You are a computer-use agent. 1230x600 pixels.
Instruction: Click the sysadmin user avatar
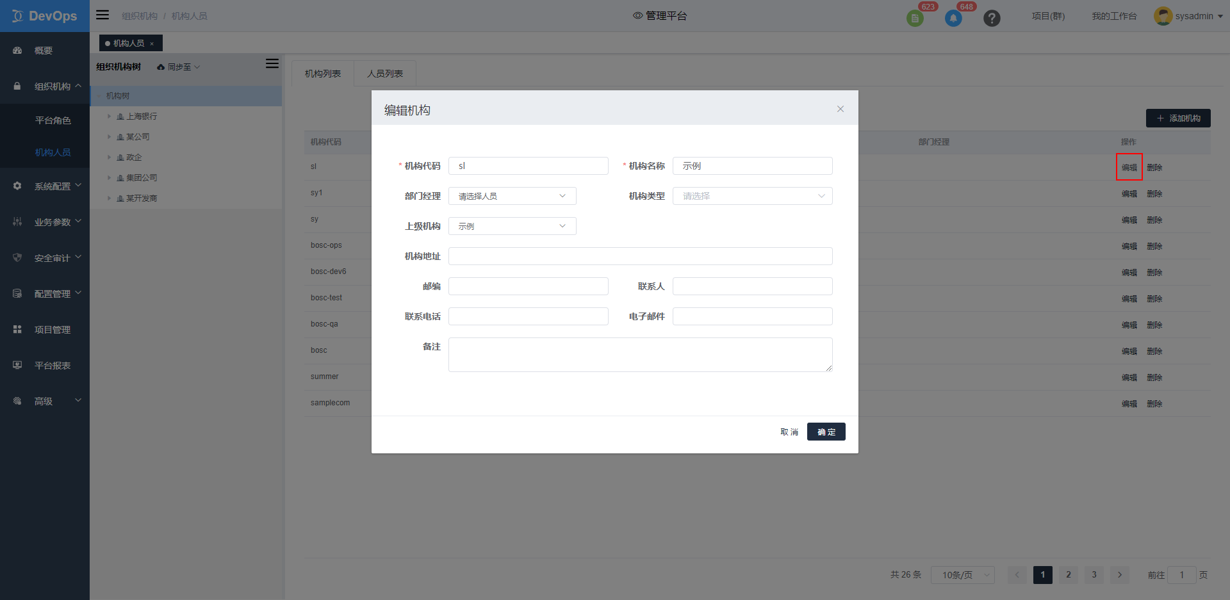click(1163, 16)
